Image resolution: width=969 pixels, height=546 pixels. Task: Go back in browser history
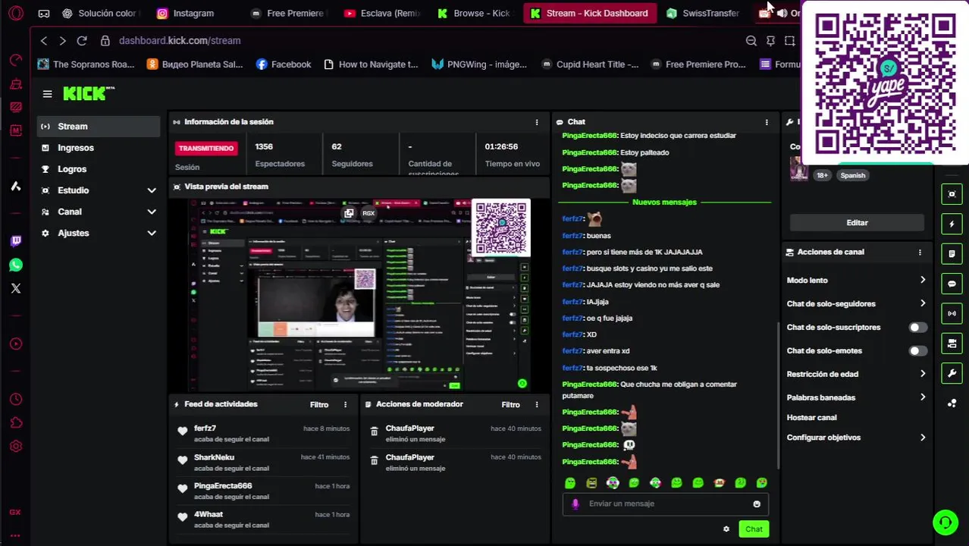point(44,40)
